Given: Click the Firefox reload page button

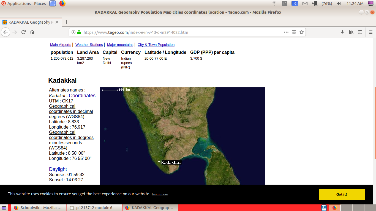Looking at the screenshot, I should pyautogui.click(x=23, y=32).
